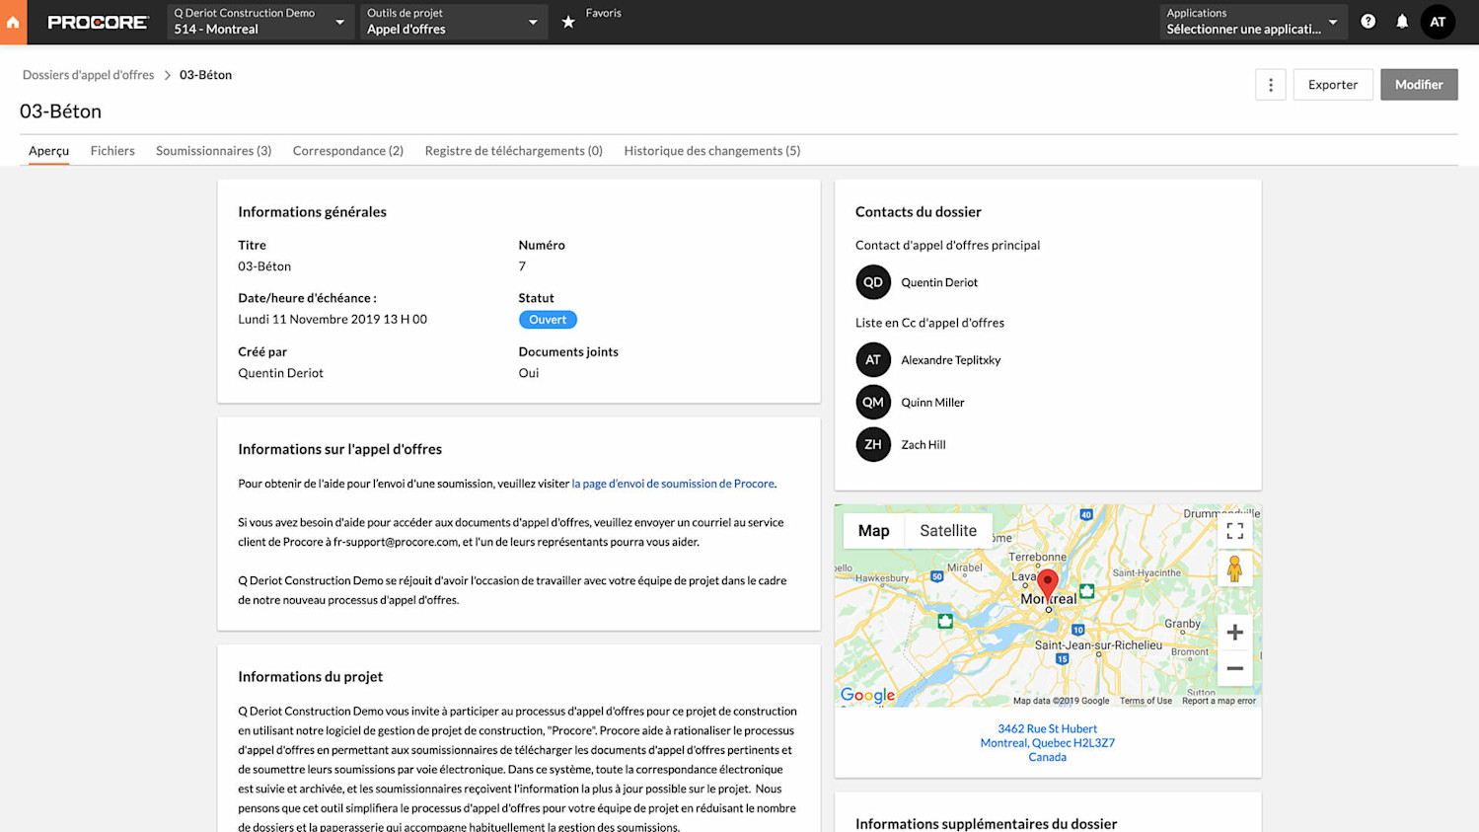This screenshot has width=1479, height=832.
Task: Select the Street View pegman icon
Action: coord(1234,569)
